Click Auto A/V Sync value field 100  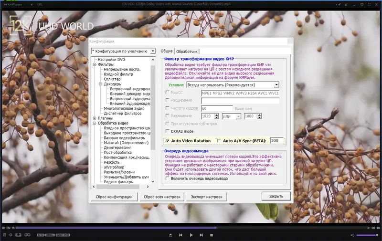pos(276,141)
